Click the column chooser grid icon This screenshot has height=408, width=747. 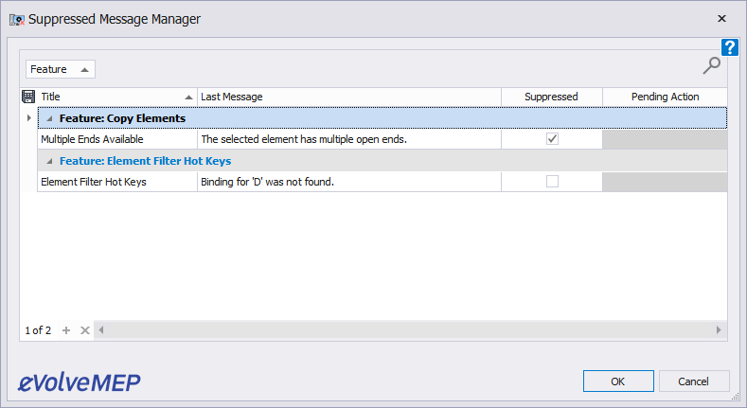[28, 97]
